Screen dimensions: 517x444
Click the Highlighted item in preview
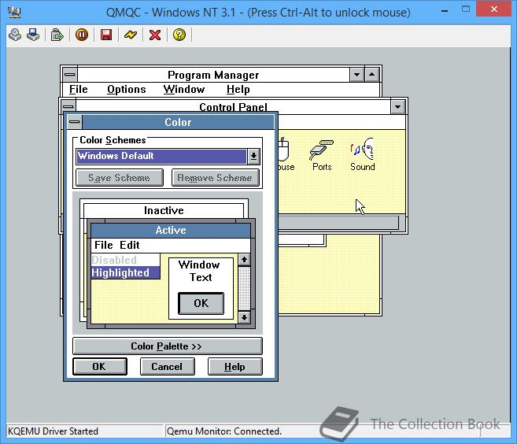click(125, 273)
